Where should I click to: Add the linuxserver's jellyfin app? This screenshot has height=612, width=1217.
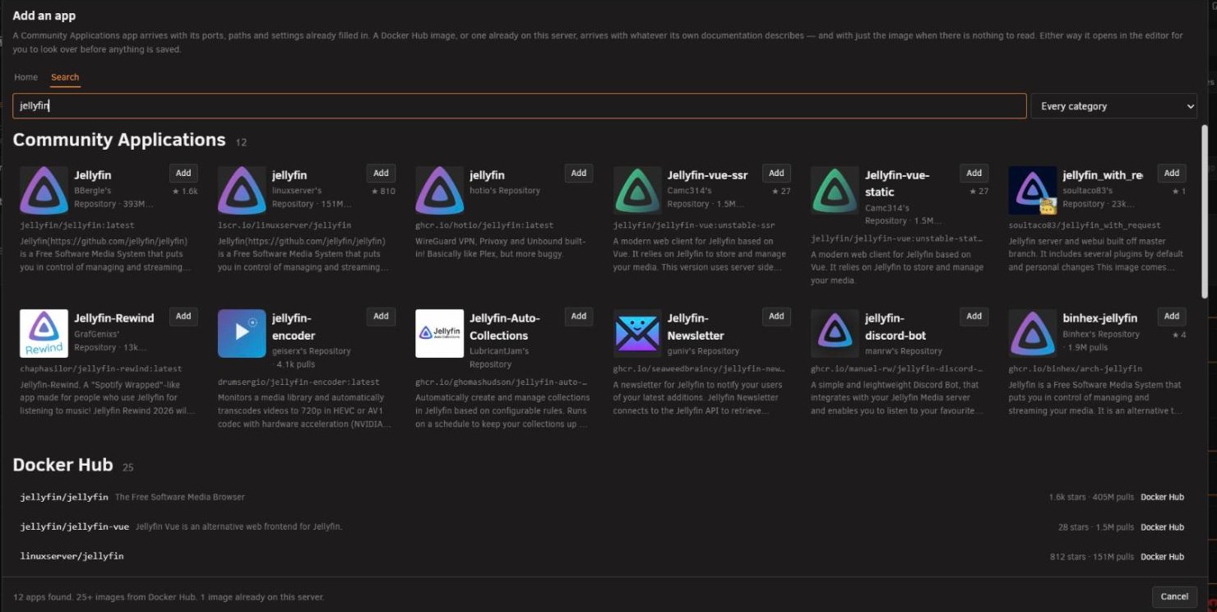point(381,173)
